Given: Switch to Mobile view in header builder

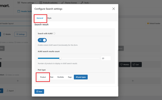Looking at the screenshot, I should pos(7,34).
